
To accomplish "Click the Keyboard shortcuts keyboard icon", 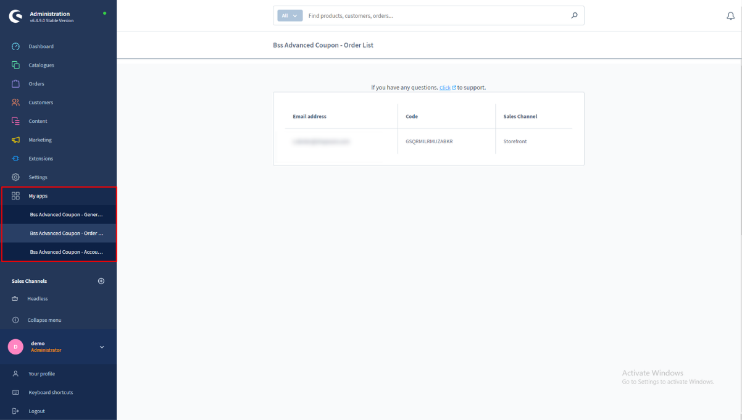I will tap(15, 392).
